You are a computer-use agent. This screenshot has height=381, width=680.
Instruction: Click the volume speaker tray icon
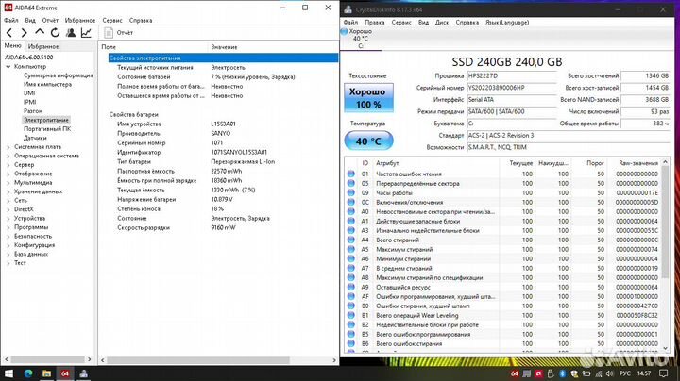pyautogui.click(x=610, y=373)
